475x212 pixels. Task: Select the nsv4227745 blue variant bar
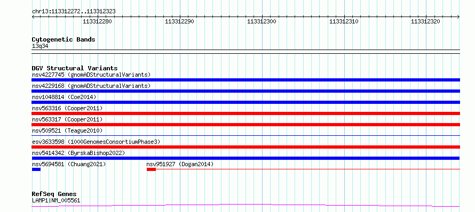pos(246,80)
